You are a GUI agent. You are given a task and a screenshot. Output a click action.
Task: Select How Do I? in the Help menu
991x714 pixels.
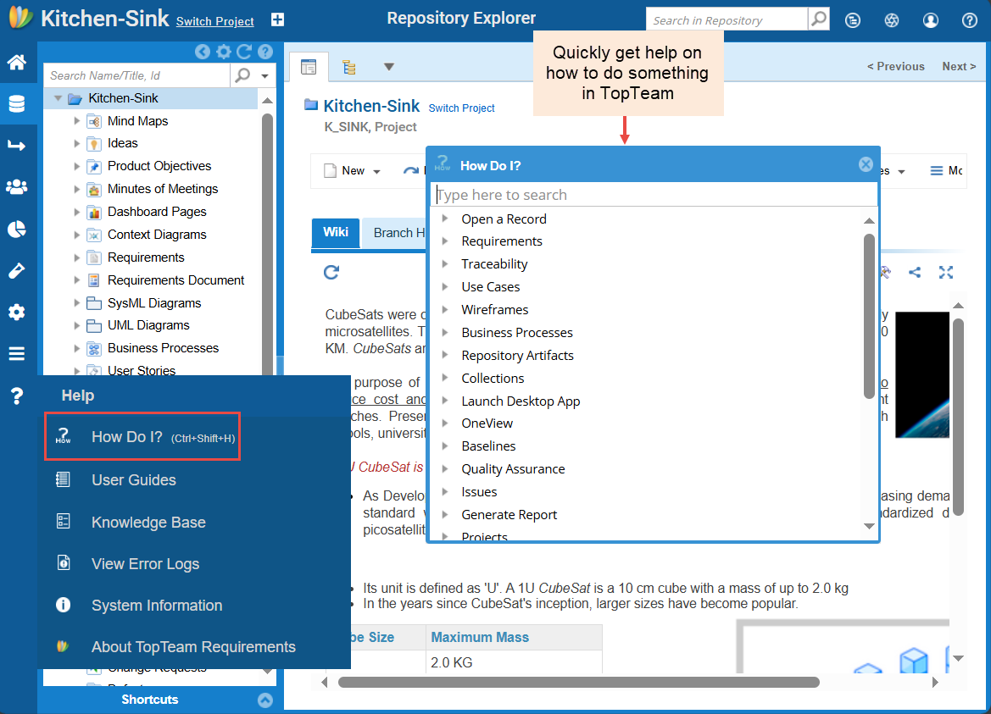pyautogui.click(x=142, y=437)
